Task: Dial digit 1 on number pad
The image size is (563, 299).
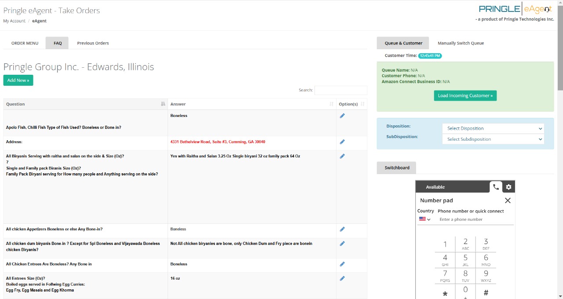Action: 445,244
